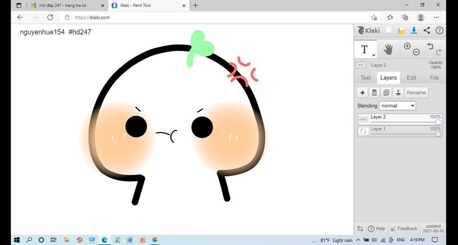This screenshot has width=458, height=245.
Task: Click the current layer preview thumbnail
Action: [x=361, y=65]
